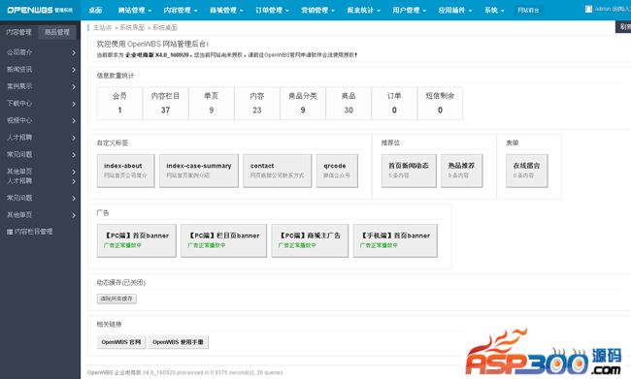The width and height of the screenshot is (631, 379).
Task: Open 内容栏目管理 via its grid icon
Action: pos(10,232)
